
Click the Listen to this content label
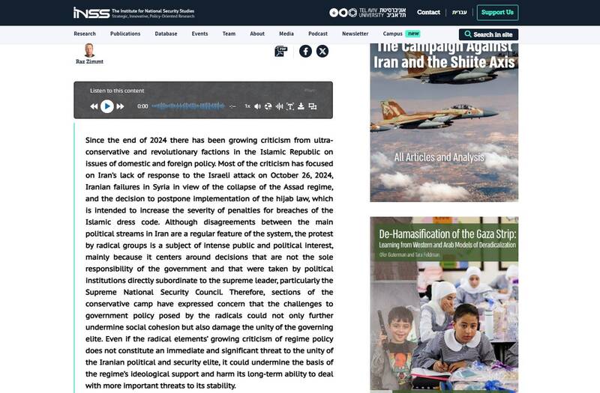[x=117, y=91]
